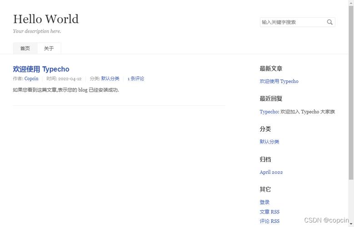Select the 关于 navigation tab
354x227 pixels.
(49, 49)
